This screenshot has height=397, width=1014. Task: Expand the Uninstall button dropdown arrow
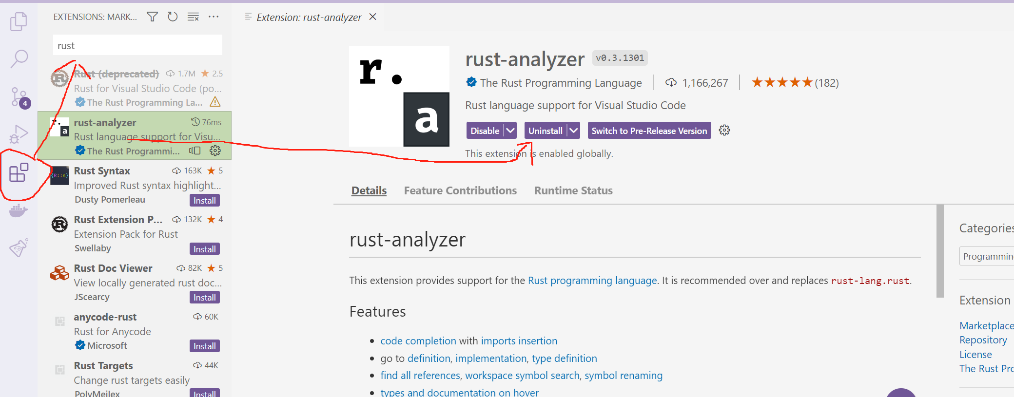tap(574, 131)
